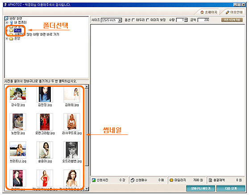Open the 사이즈 dropdown showing 3.5x5 inch
The width and height of the screenshot is (249, 195).
coord(111,20)
